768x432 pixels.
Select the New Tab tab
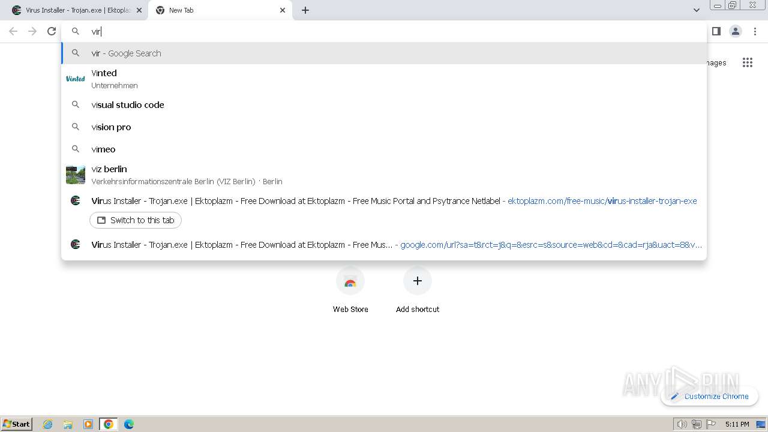click(220, 10)
